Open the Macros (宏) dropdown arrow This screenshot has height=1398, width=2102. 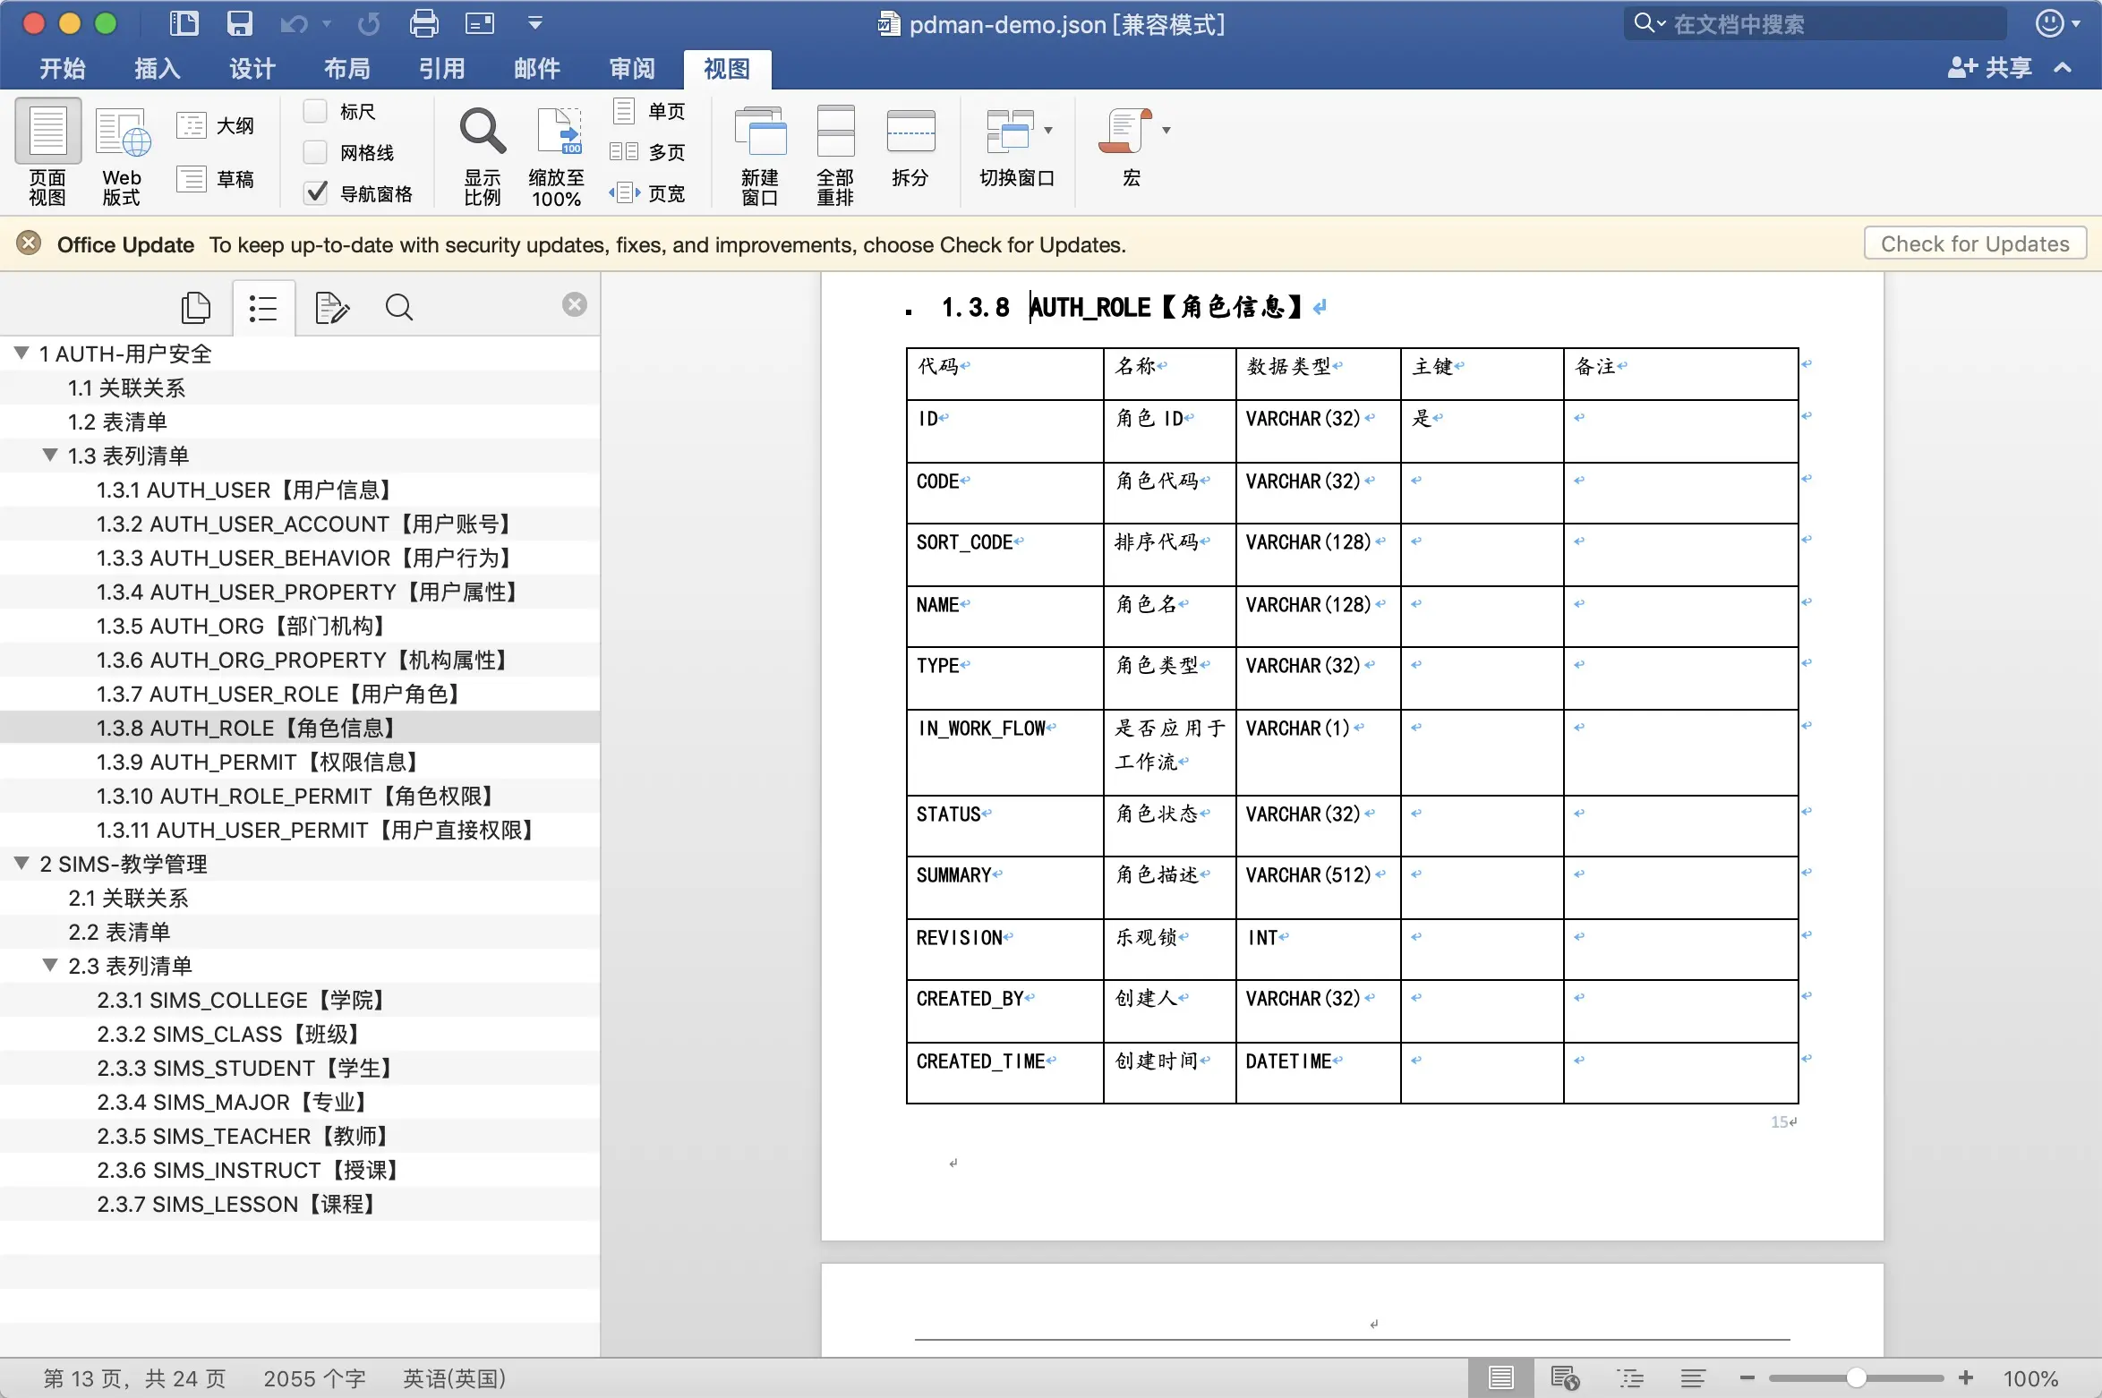tap(1166, 131)
